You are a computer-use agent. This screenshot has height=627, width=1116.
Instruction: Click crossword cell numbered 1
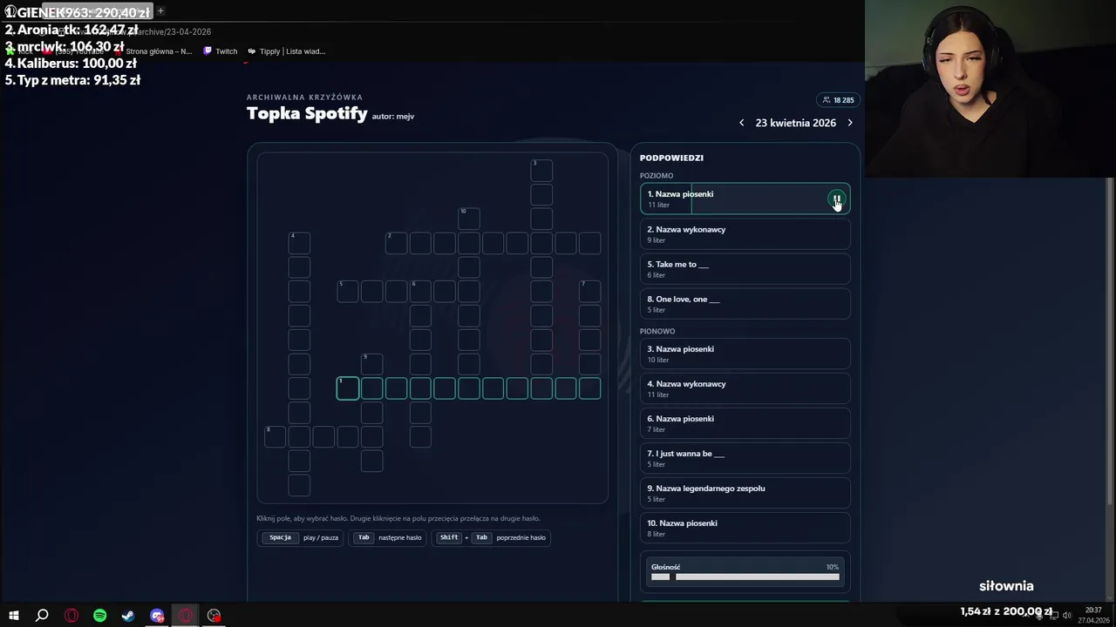(347, 388)
